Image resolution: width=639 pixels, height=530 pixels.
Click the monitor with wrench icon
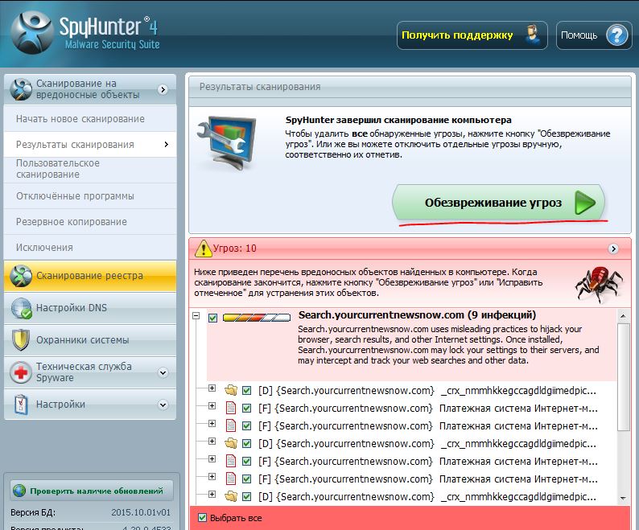227,142
